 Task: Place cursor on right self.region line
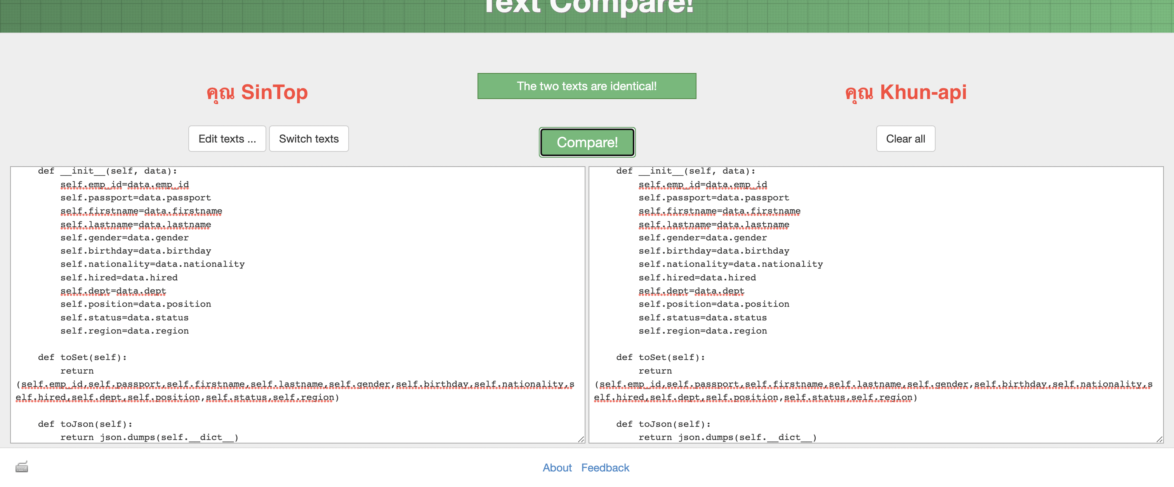[702, 330]
